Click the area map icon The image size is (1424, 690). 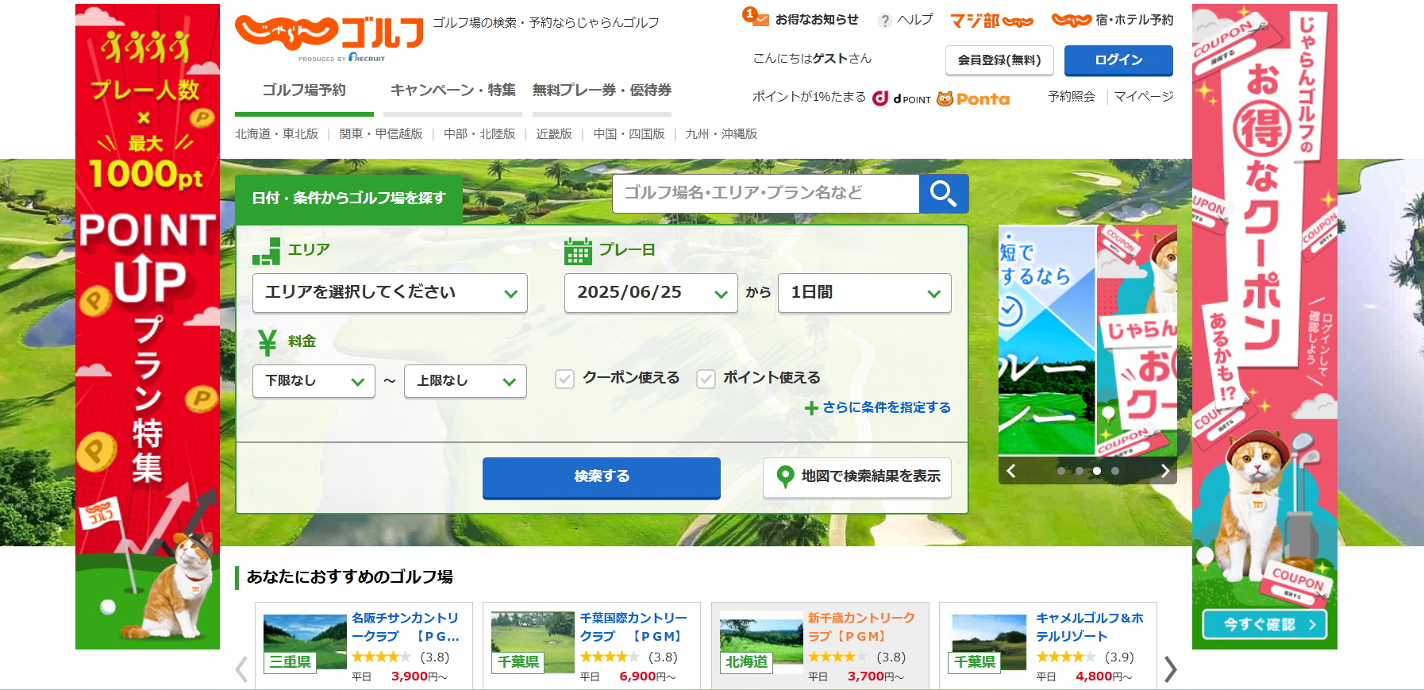tap(266, 251)
